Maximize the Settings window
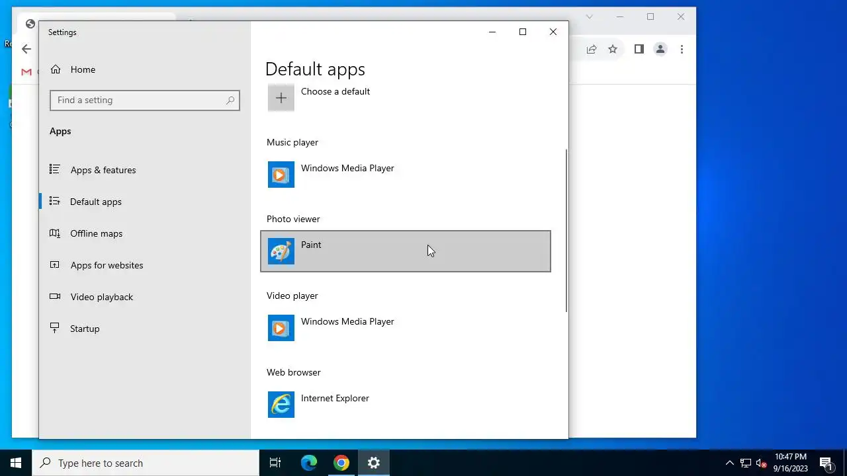847x476 pixels. coord(523,32)
